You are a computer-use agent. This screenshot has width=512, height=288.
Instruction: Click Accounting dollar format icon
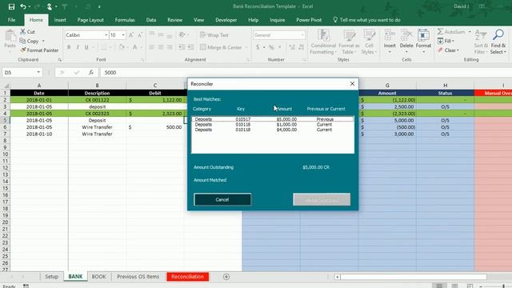coord(258,47)
